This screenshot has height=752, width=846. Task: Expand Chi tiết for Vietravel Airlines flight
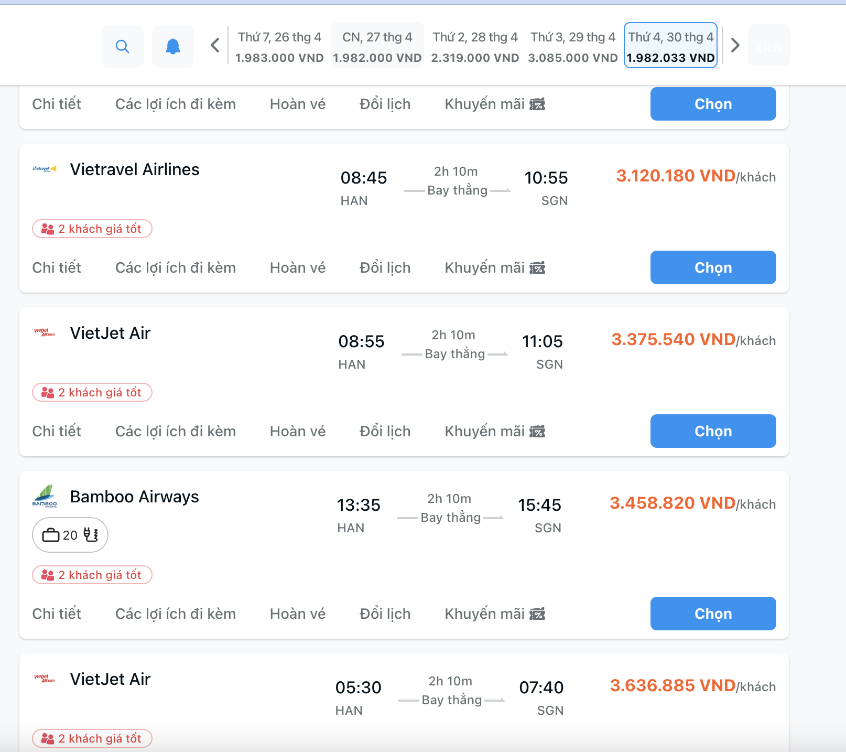click(57, 267)
